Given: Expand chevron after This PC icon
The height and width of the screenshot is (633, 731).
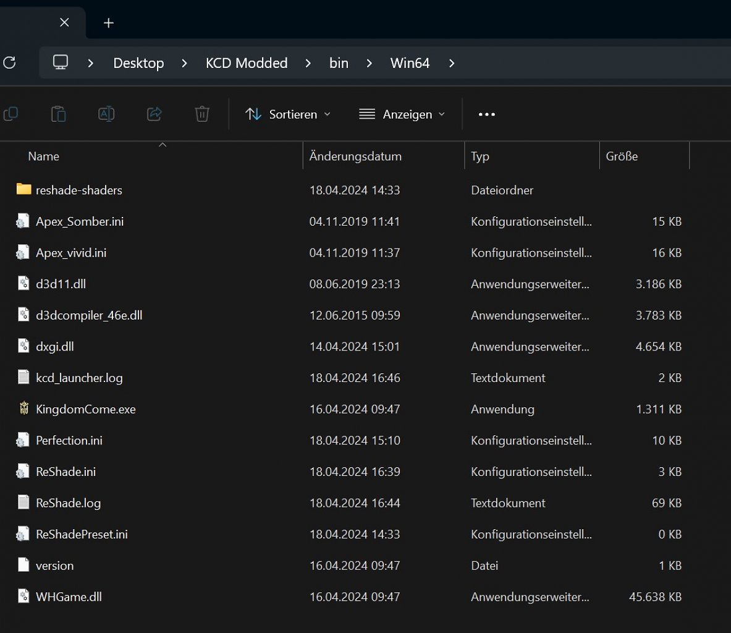Looking at the screenshot, I should [91, 63].
